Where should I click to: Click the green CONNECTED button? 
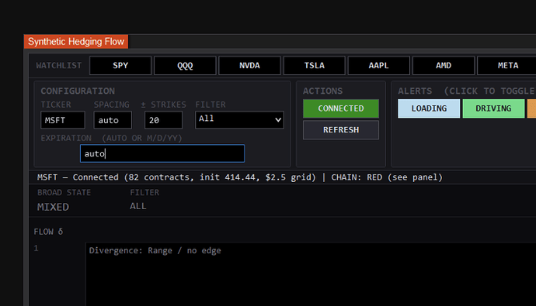(341, 108)
